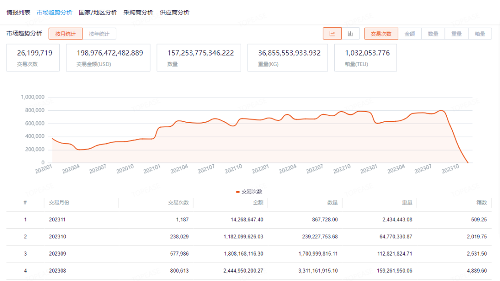Click the 重量(KG) summary card

[x=287, y=58]
